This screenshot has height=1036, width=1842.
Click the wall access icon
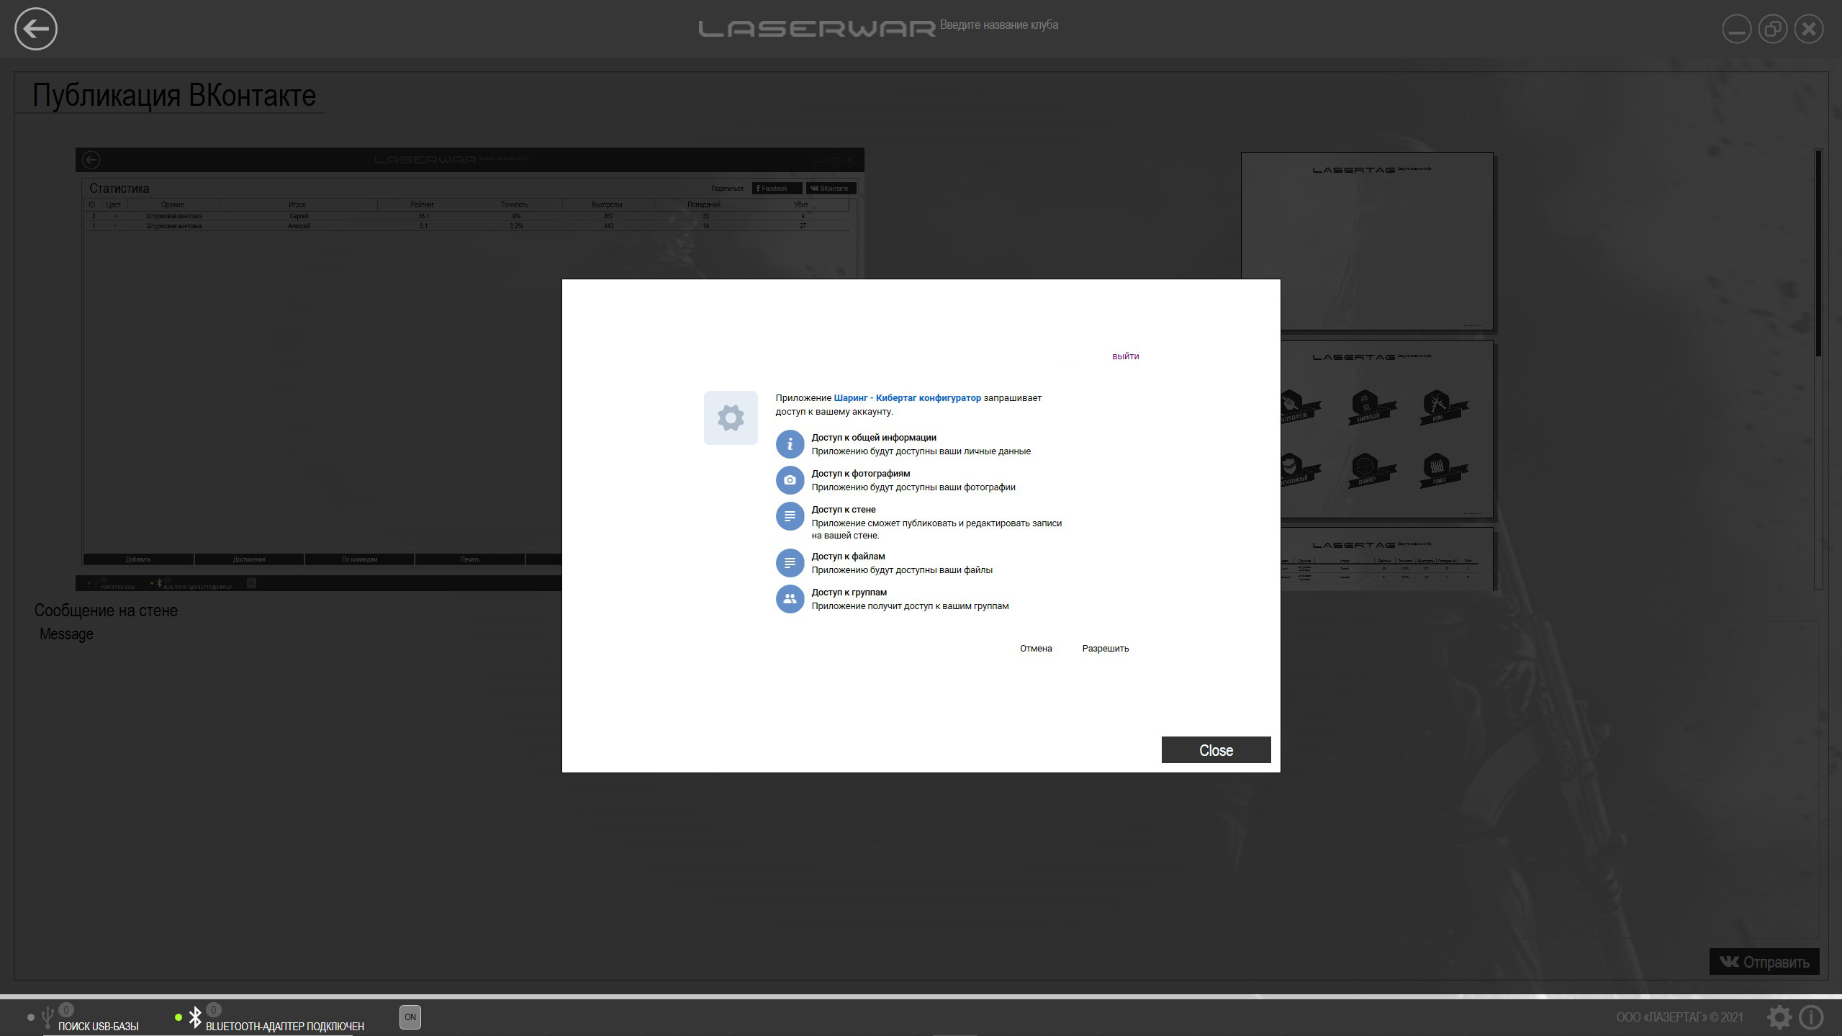(789, 516)
